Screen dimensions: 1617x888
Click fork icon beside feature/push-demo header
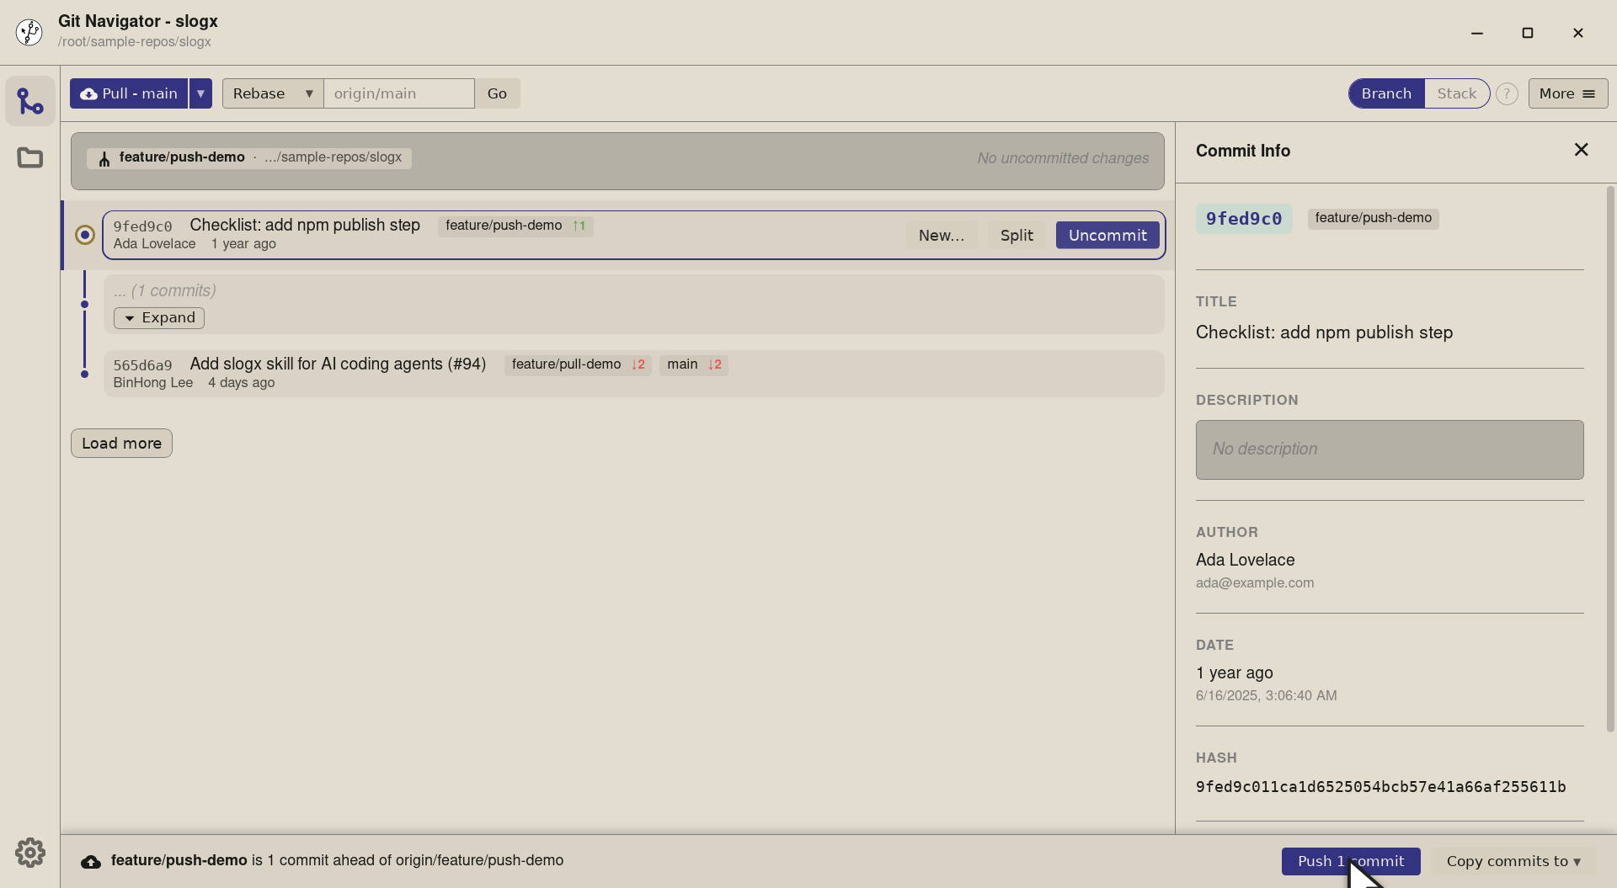click(104, 158)
